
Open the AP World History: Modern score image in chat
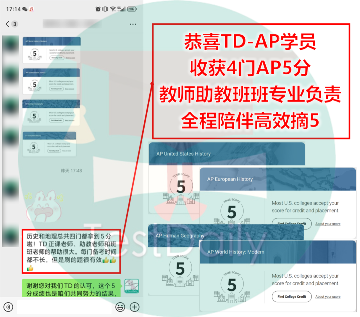tap(52, 50)
